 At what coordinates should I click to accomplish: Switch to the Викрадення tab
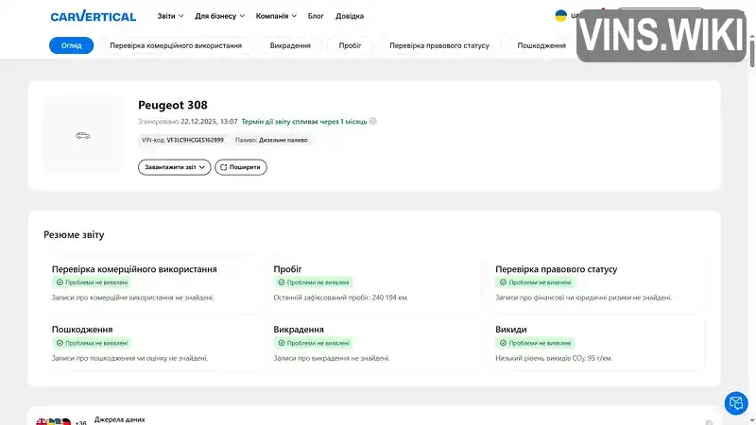290,45
